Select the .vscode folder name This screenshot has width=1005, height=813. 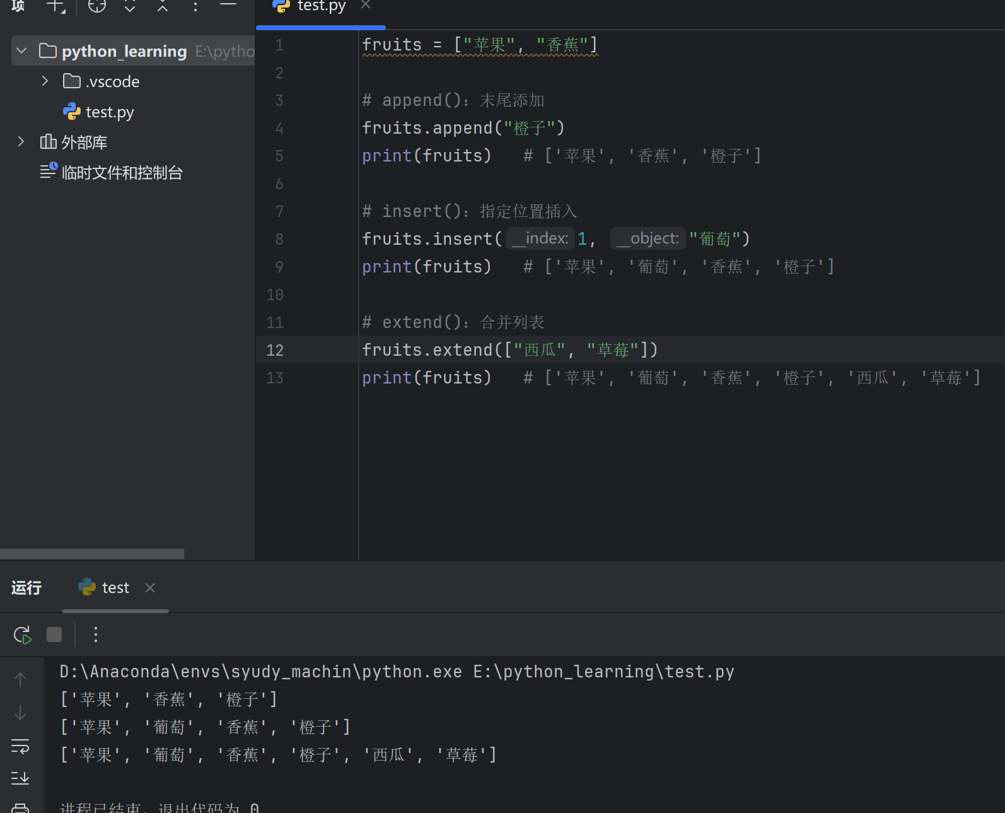[x=113, y=81]
